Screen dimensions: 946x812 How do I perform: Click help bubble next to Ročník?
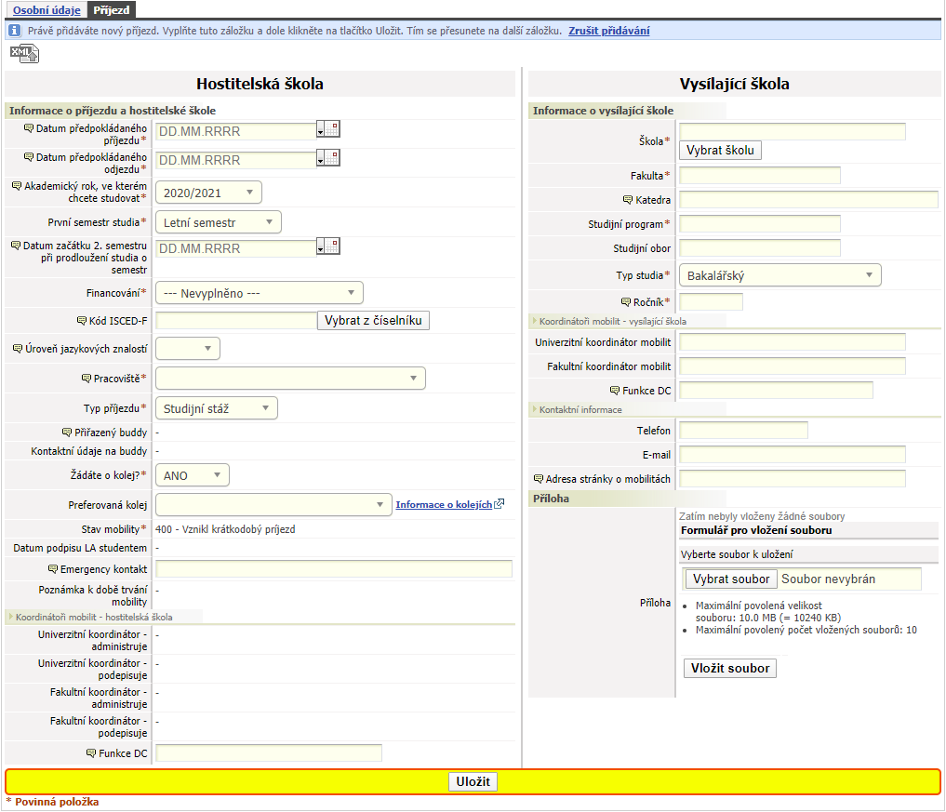pos(626,301)
